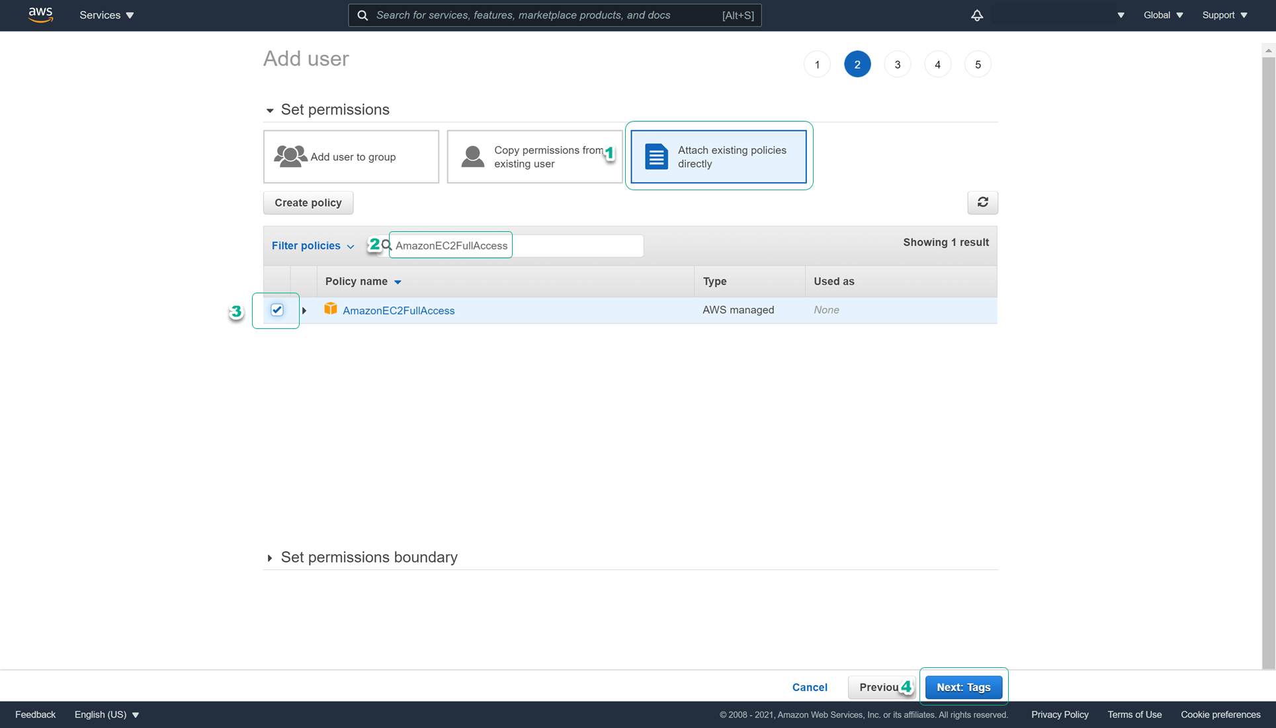Click the scrollbar up arrow
Screen dimensions: 1276x728
(x=1268, y=50)
